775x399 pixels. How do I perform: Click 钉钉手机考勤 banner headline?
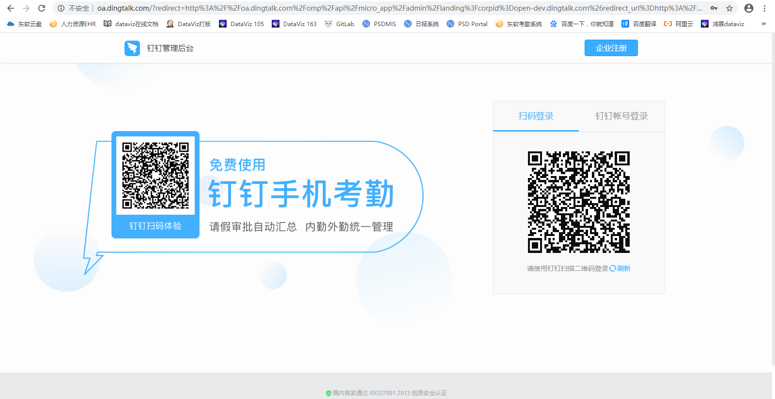301,194
